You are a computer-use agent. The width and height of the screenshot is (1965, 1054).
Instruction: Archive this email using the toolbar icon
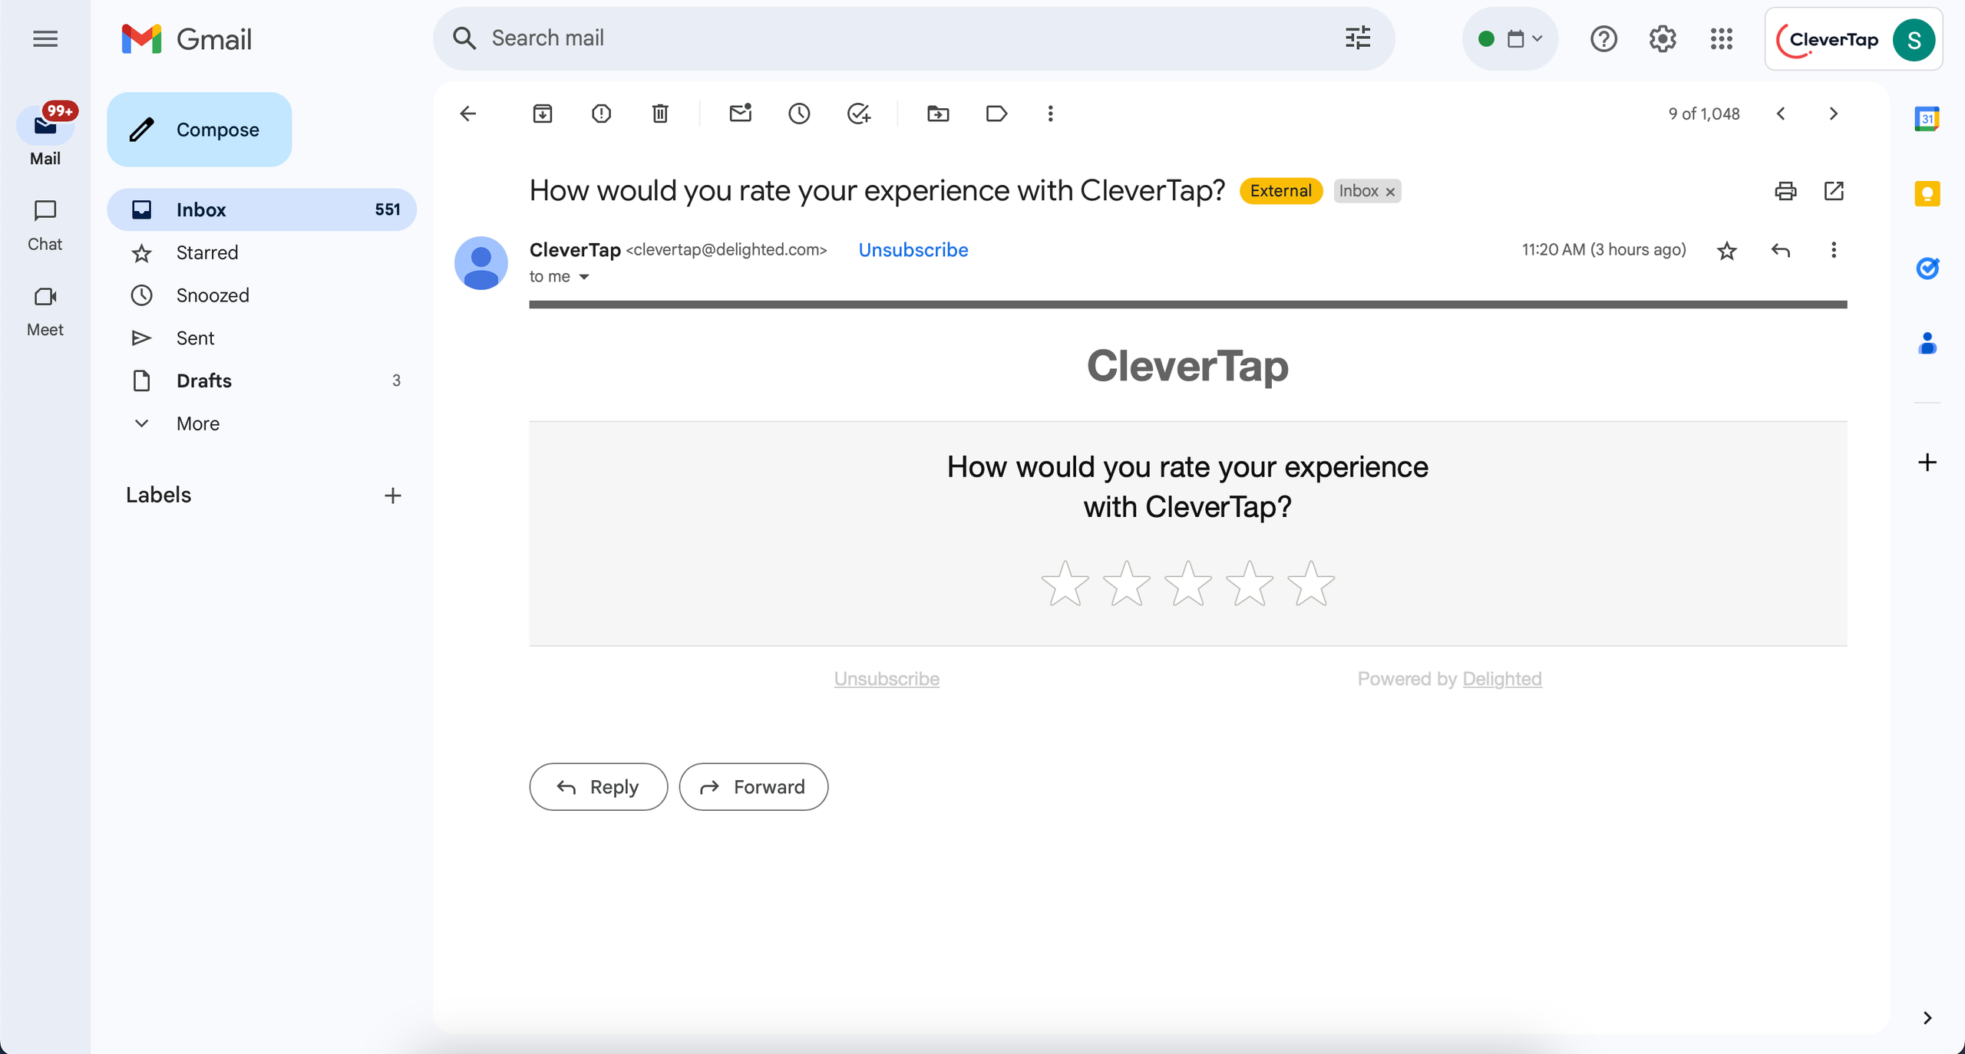[x=543, y=114]
